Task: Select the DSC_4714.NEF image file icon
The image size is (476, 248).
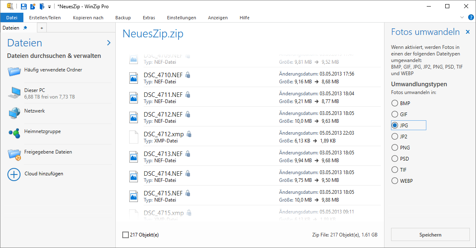Action: coord(134,177)
